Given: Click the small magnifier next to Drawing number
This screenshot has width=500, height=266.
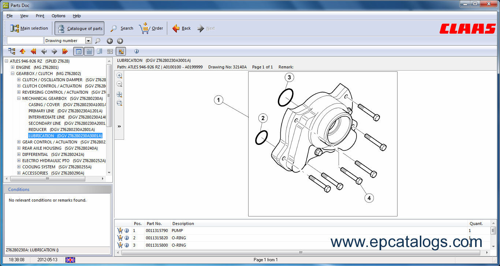Looking at the screenshot, I should [x=98, y=41].
